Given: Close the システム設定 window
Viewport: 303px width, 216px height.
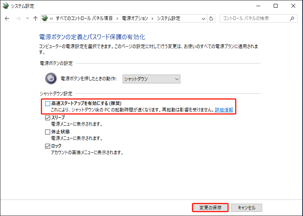Looking at the screenshot, I should [293, 6].
